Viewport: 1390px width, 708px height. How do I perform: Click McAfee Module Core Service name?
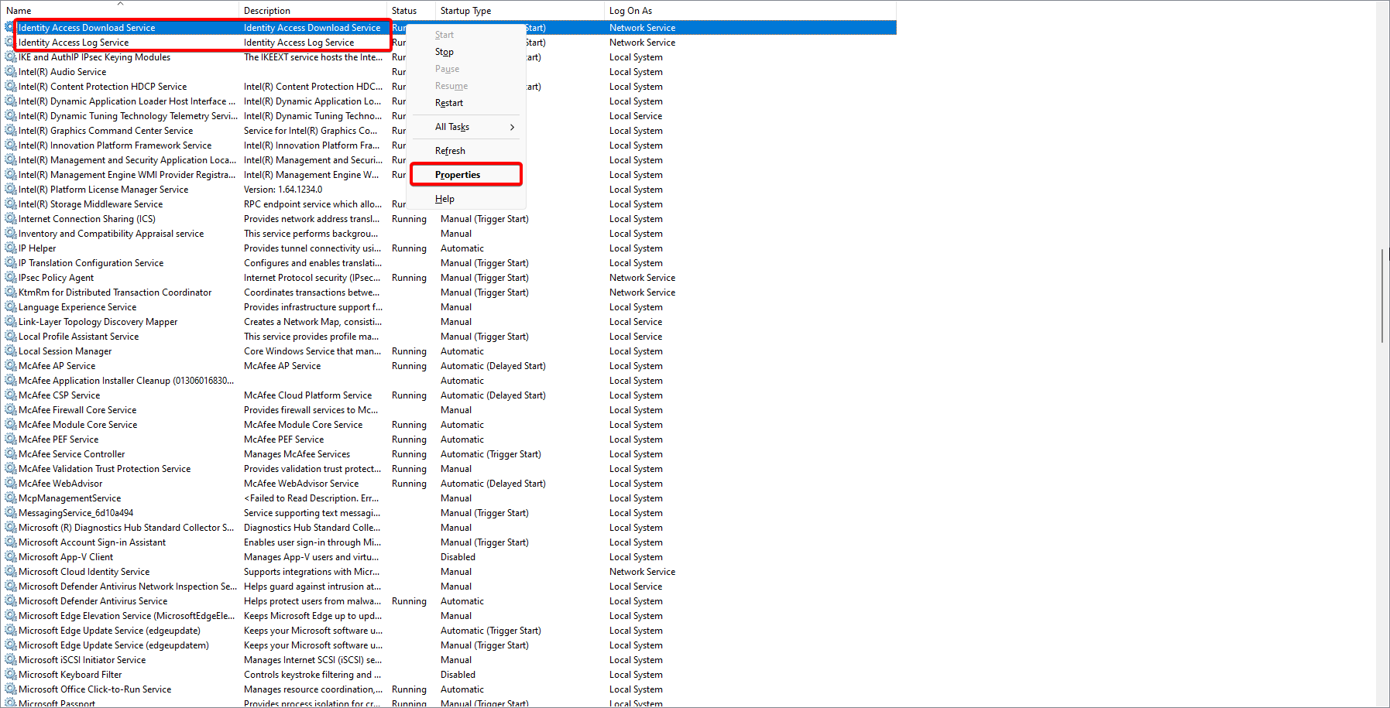tap(77, 425)
